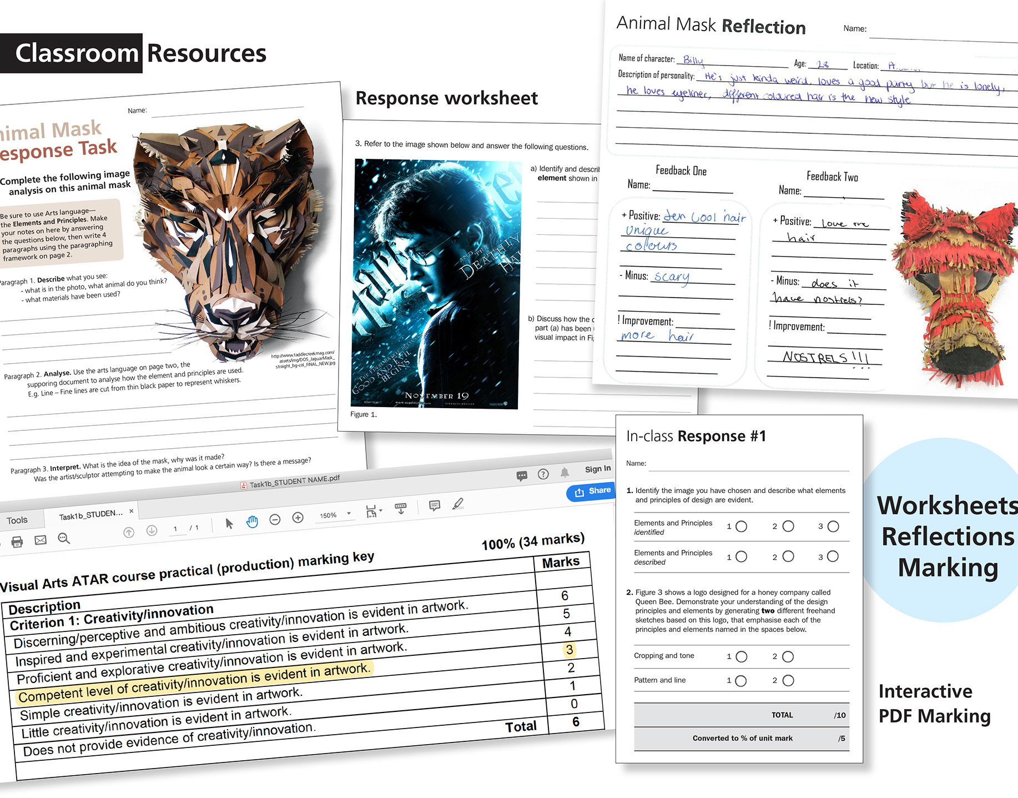Zoom in with the plus circle

[x=298, y=518]
